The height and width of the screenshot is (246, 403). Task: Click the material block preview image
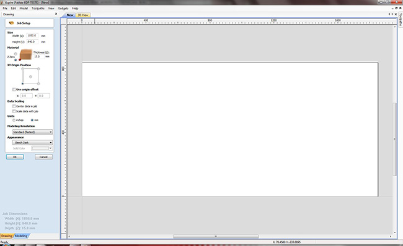(25, 54)
